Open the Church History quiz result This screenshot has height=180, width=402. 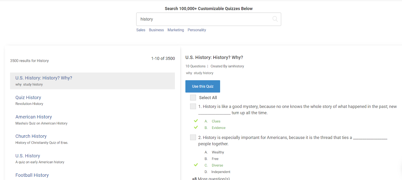click(31, 136)
